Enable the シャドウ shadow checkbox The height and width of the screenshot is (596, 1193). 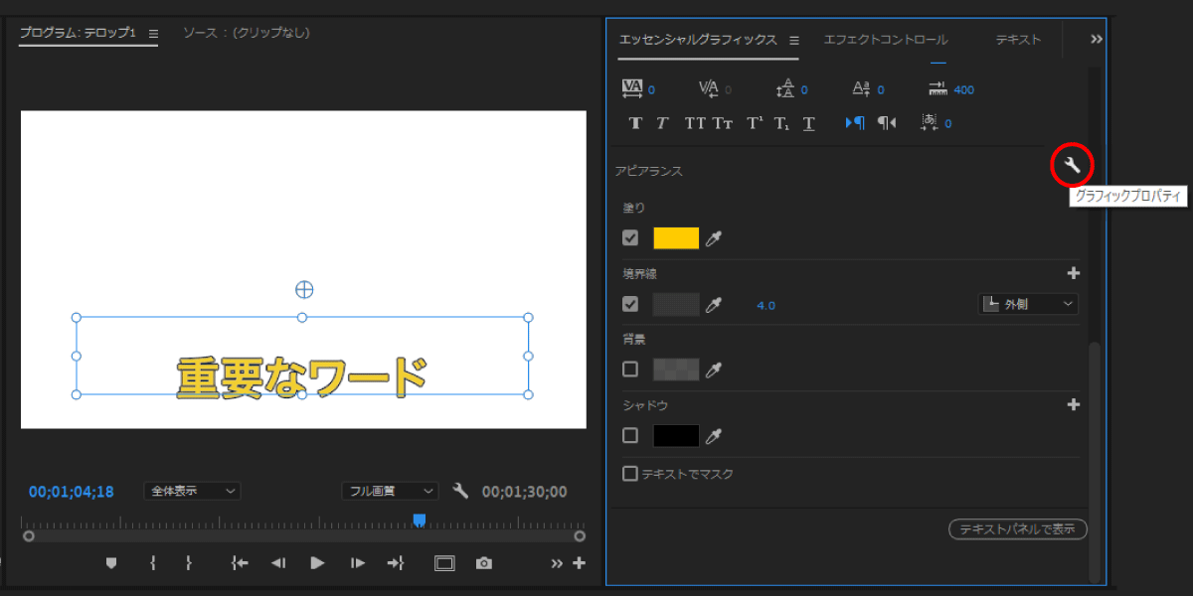click(630, 435)
